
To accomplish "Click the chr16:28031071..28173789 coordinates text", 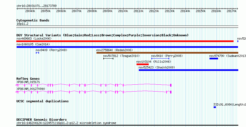I will tap(36, 6).
